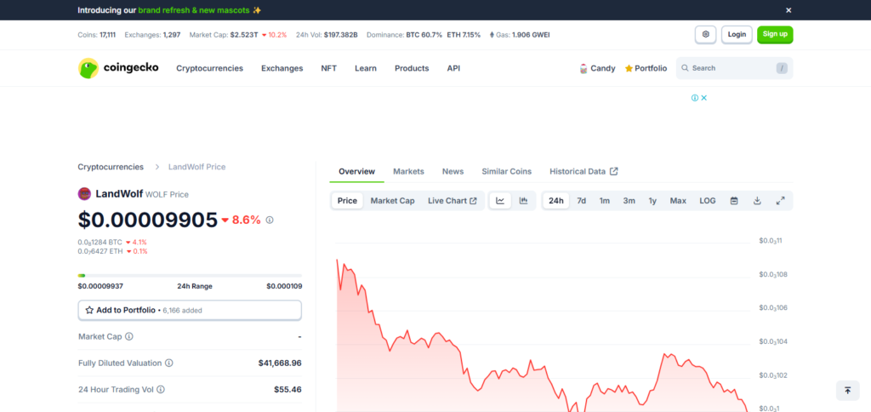Click scroll to top arrow button
The image size is (871, 412).
(848, 391)
